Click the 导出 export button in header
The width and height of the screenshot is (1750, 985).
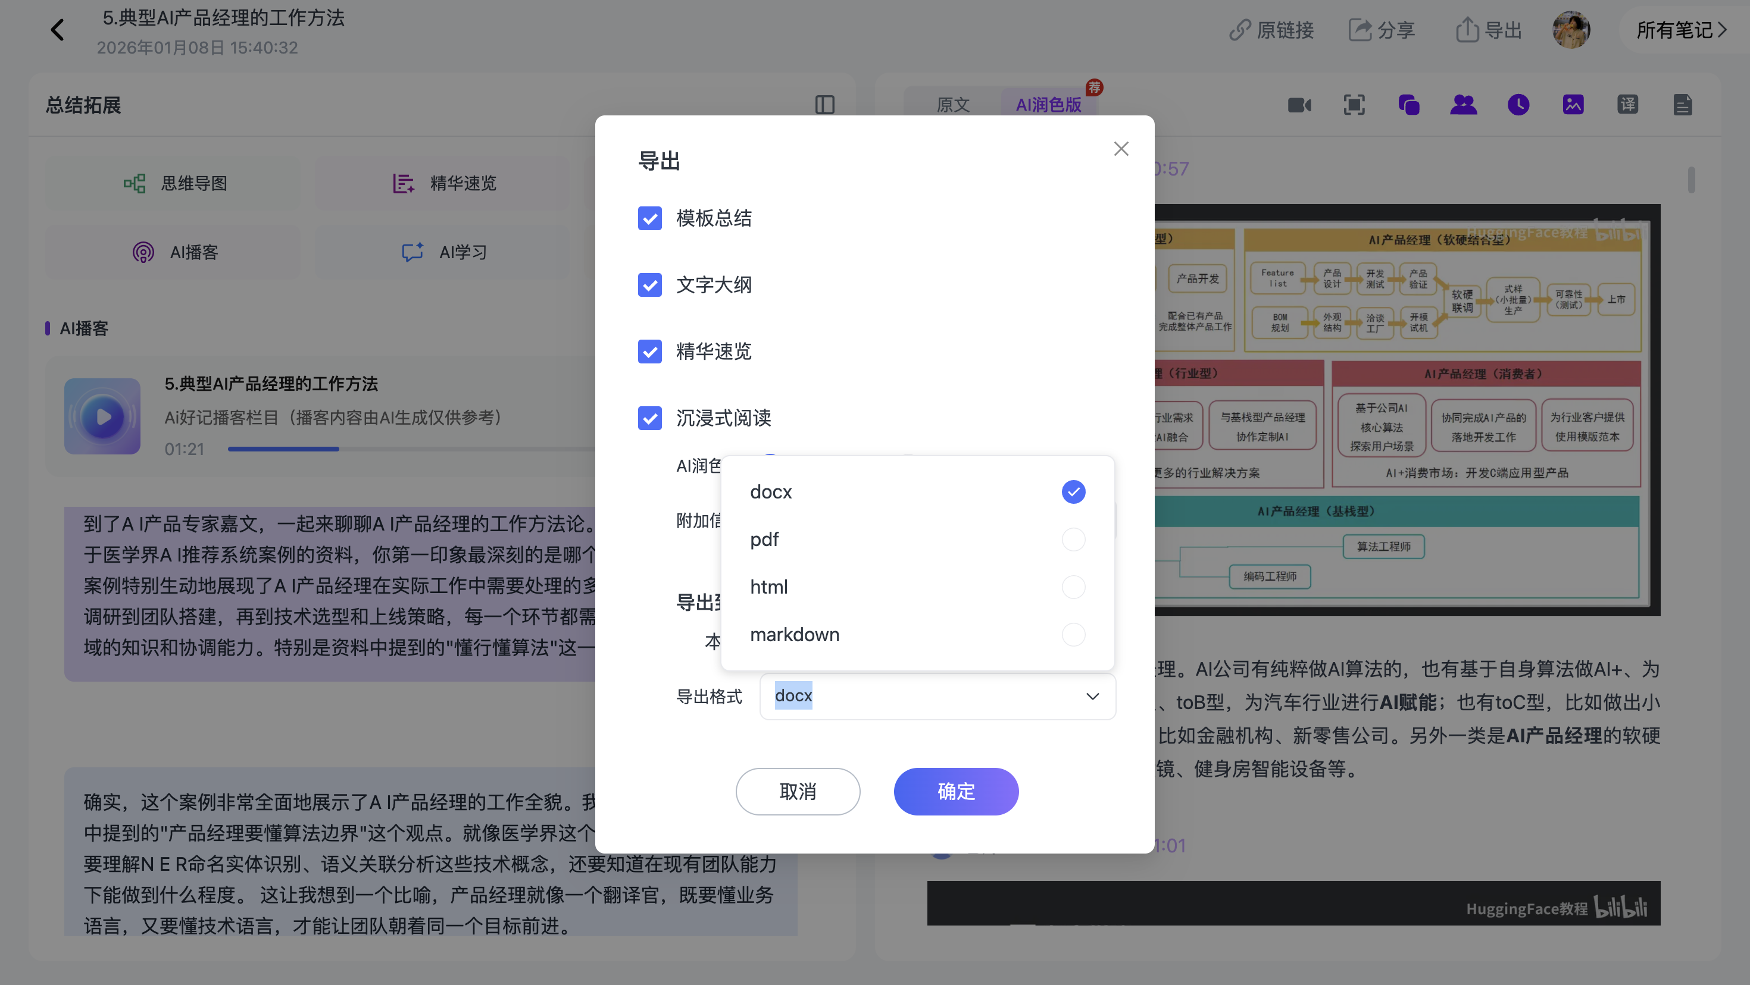point(1487,30)
